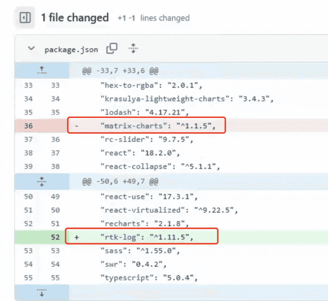
Task: Click the 1 file changed heading
Action: click(75, 17)
